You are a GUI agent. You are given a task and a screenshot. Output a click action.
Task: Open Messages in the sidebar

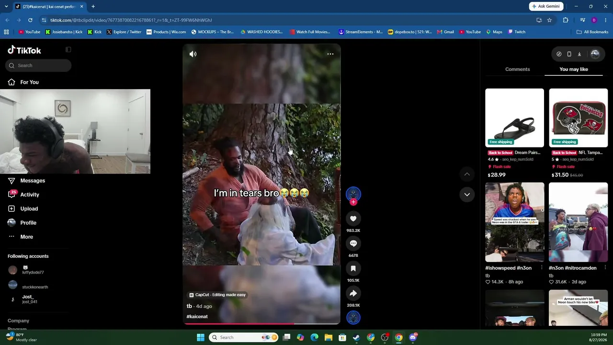click(33, 181)
